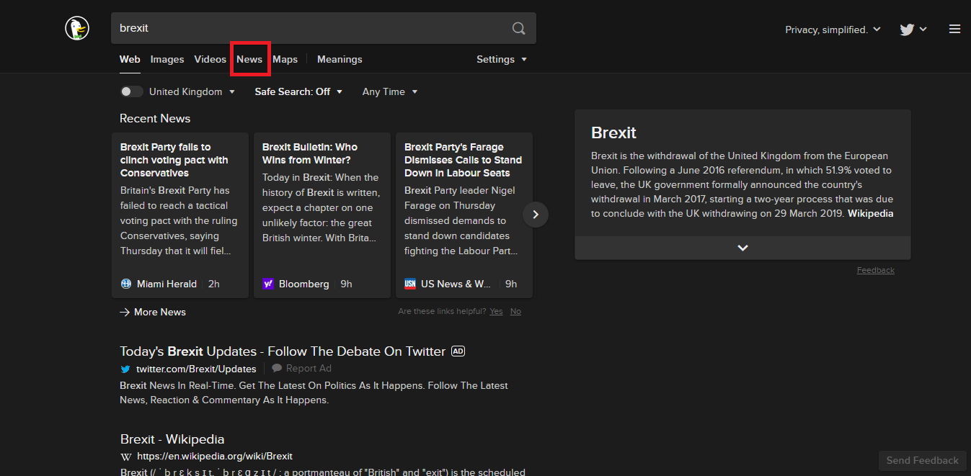
Task: Click the Miami Herald source icon
Action: tap(126, 284)
